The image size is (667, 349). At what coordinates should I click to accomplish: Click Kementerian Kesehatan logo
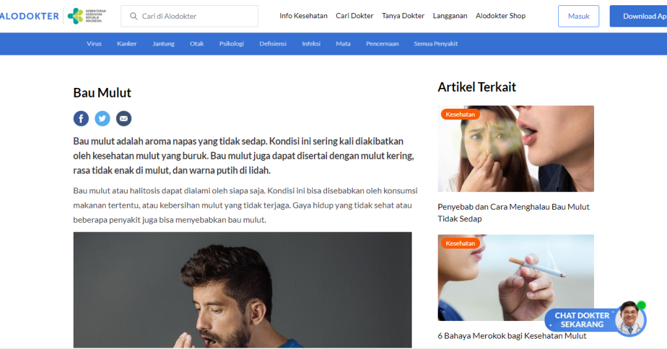[x=87, y=16]
